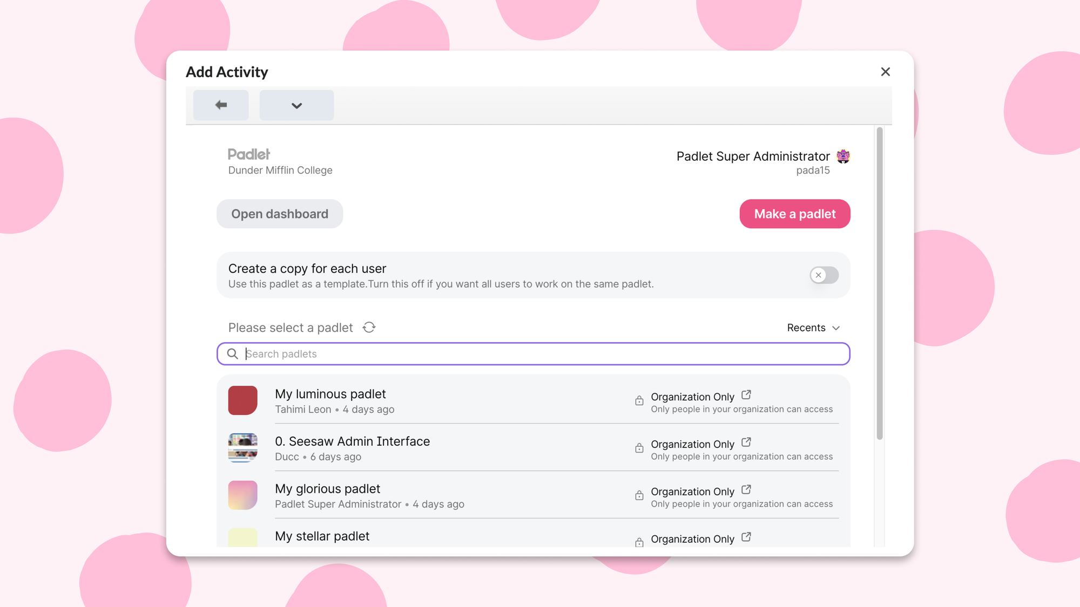
Task: Close the Add Activity dialog
Action: click(885, 72)
